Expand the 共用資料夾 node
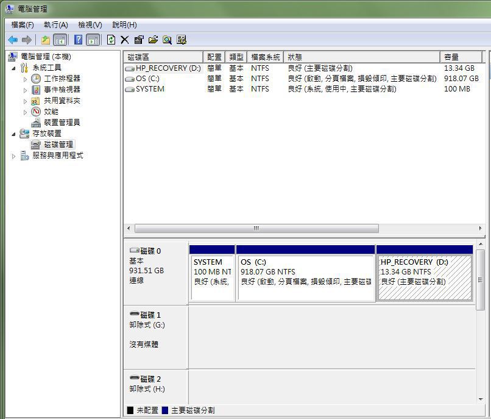Image resolution: width=491 pixels, height=419 pixels. pos(26,101)
